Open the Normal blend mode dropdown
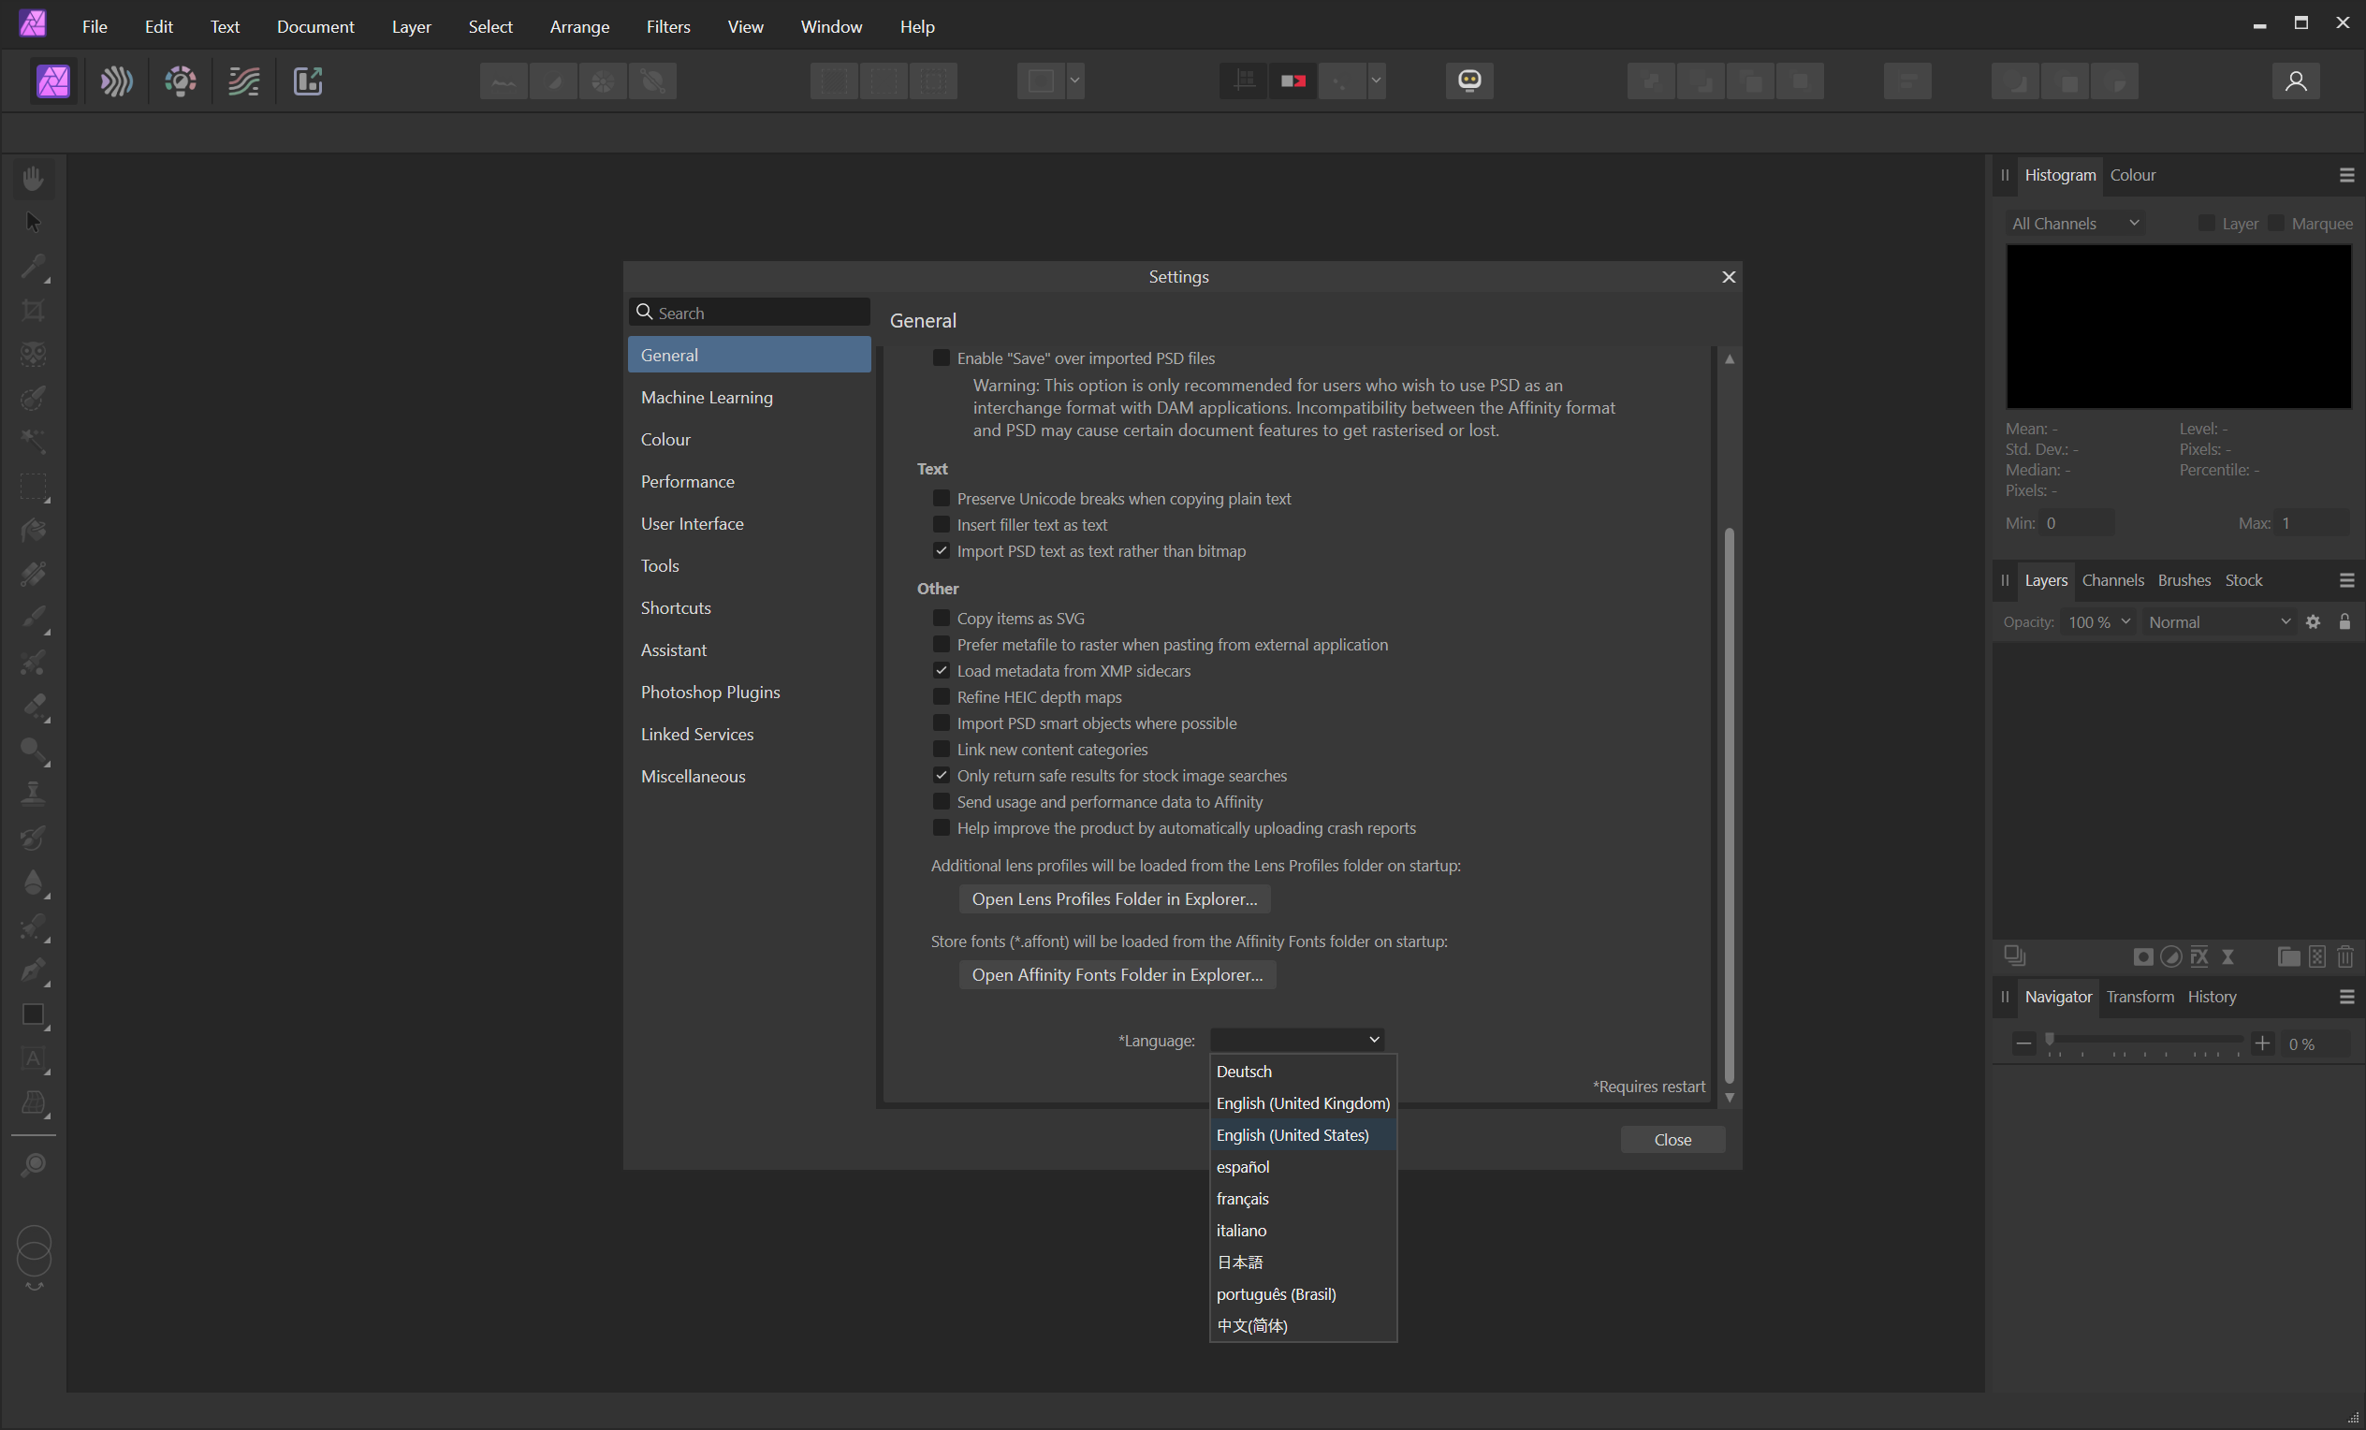 point(2218,622)
